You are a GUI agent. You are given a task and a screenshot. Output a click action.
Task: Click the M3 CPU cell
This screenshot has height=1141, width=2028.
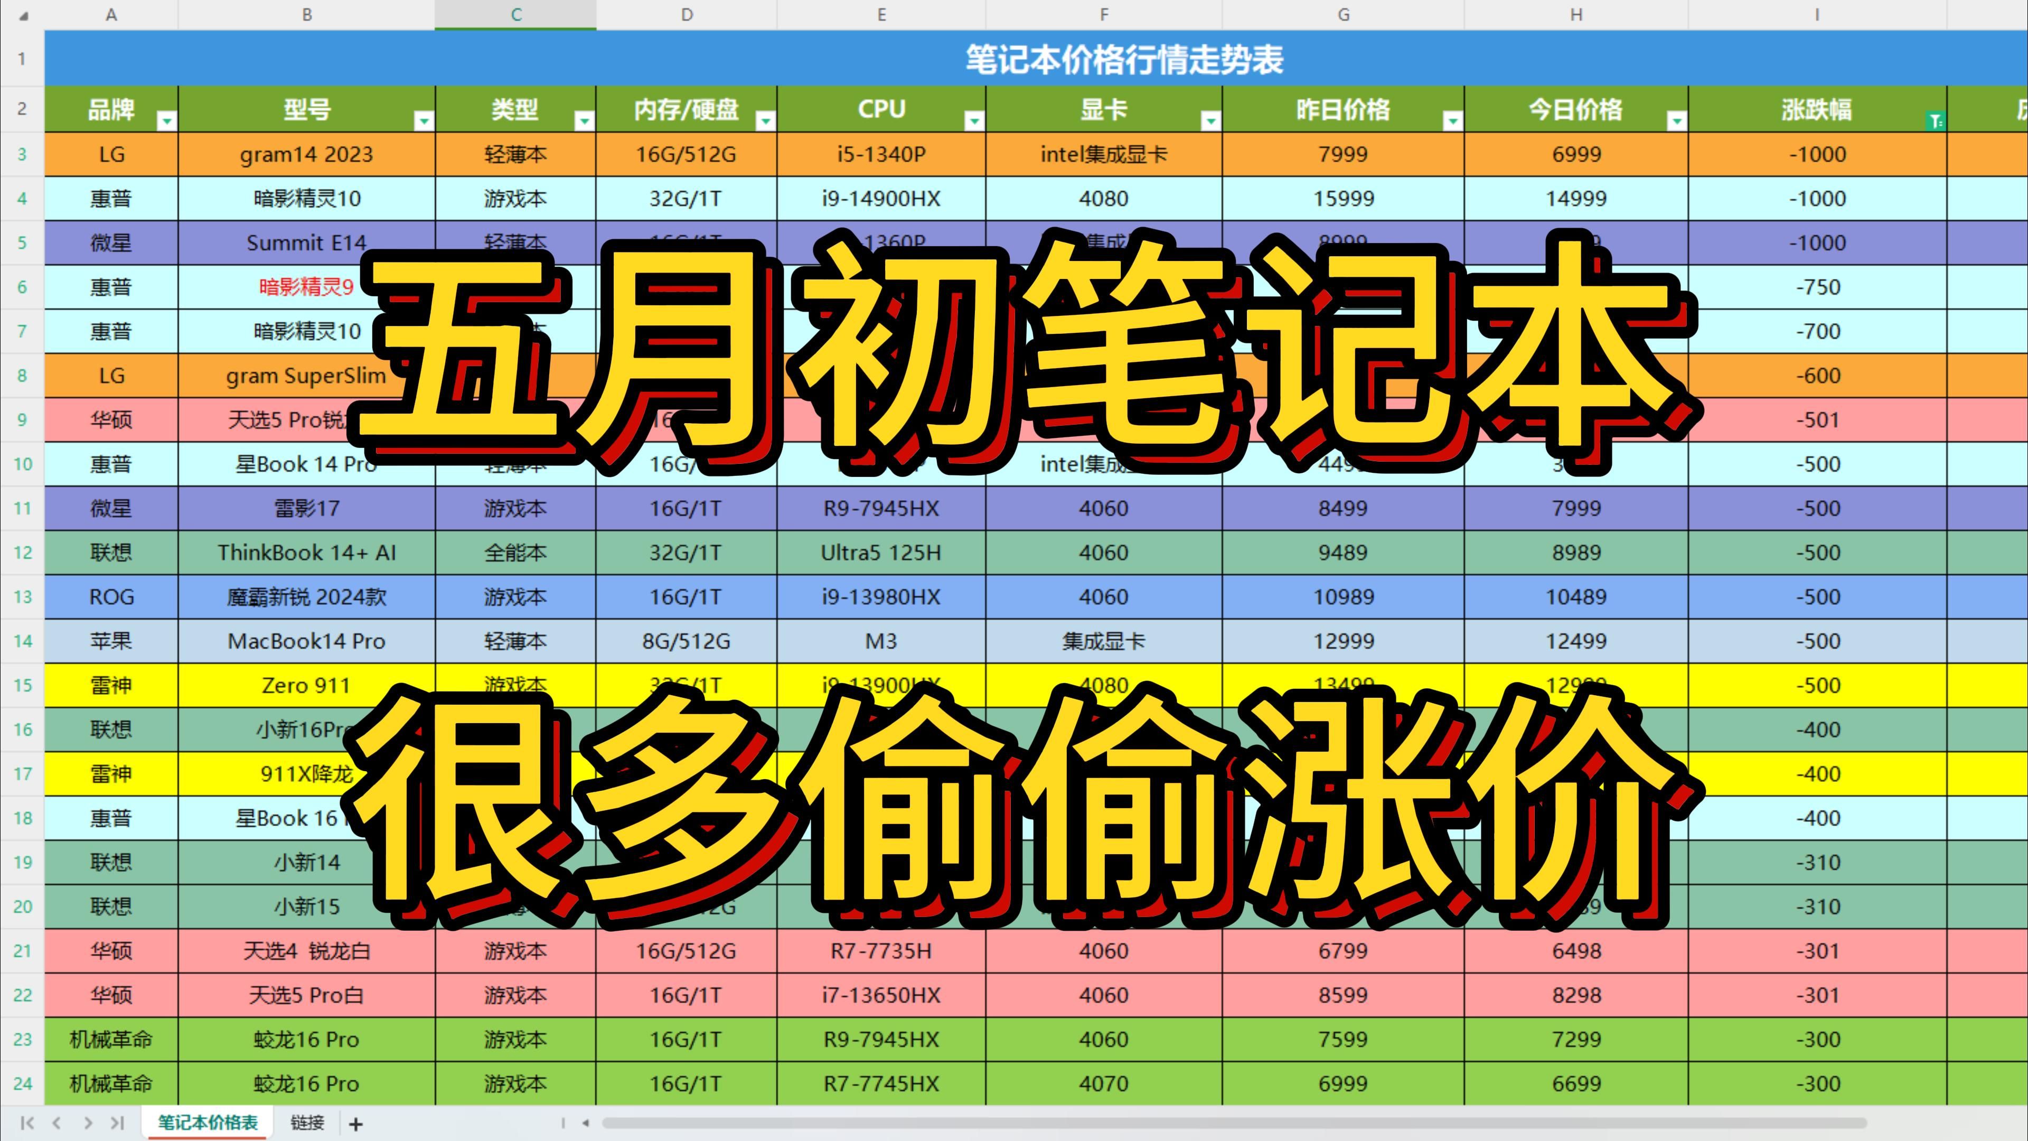click(x=881, y=641)
